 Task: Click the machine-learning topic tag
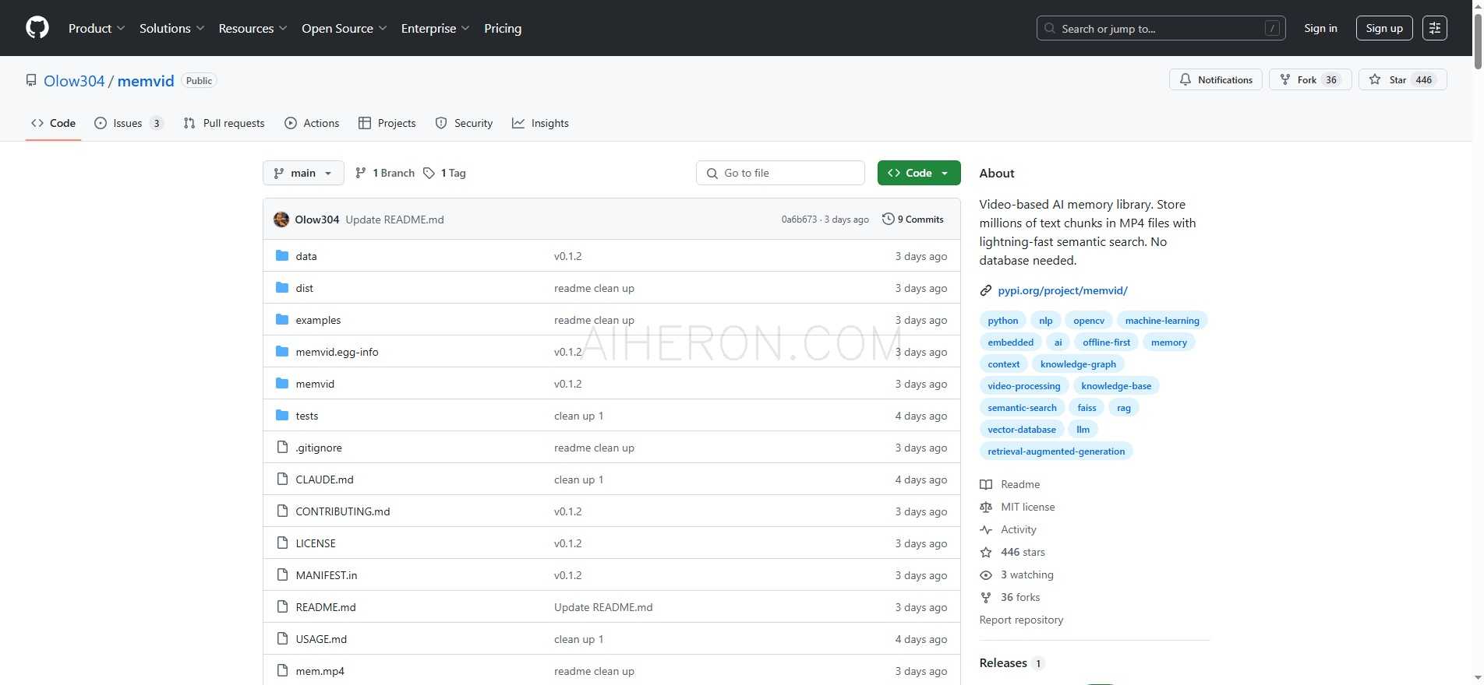tap(1162, 320)
